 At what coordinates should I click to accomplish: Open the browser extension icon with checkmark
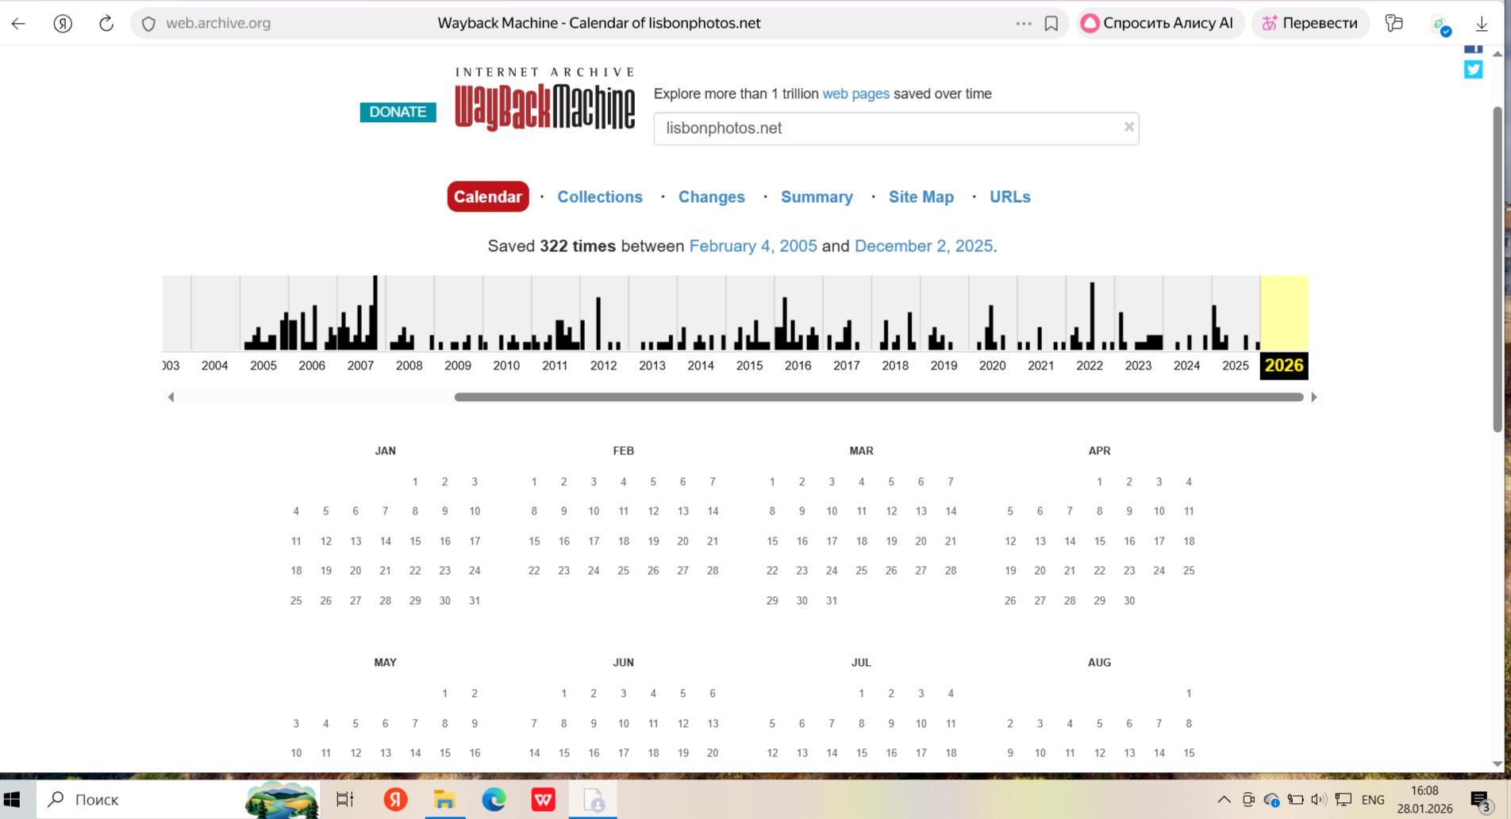1440,25
